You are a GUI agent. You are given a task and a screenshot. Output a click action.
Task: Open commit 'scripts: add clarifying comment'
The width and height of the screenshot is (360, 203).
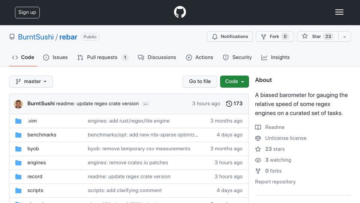pyautogui.click(x=124, y=190)
